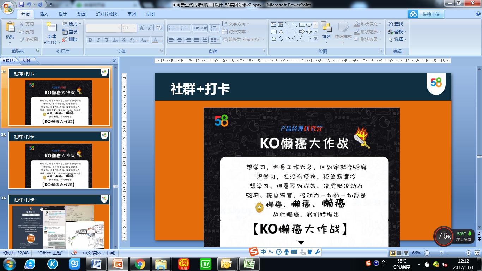Open the Slide Show (幻灯片放映) tab
Screen dimensions: 482x271
point(107,14)
